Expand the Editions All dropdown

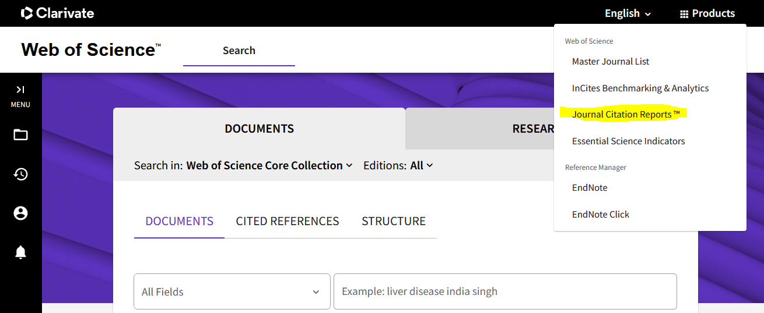[x=422, y=165]
